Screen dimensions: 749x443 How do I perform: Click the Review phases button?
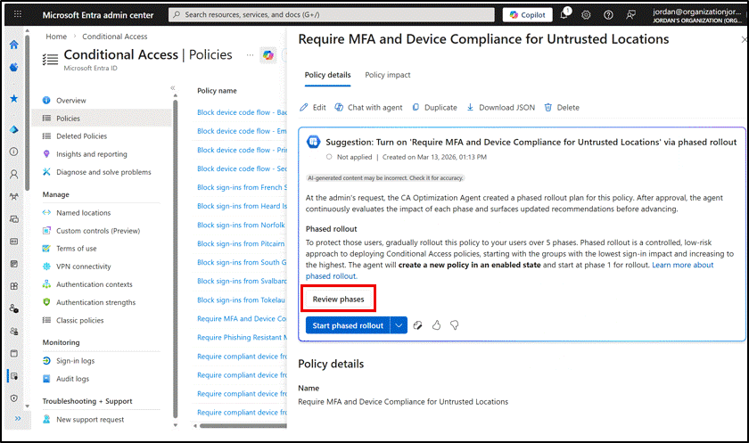tap(338, 299)
